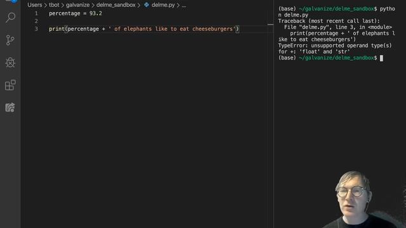Select 'galvanize' breadcrumb folder
Screen dimensions: 406x228
point(77,5)
